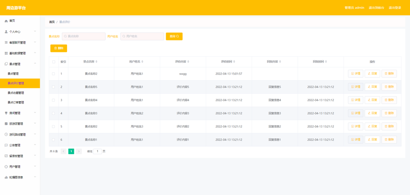Click the magnifier icon in 用户姓名 search field
Screen dimensions: 410x195
pos(124,36)
